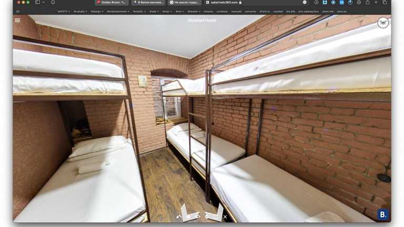The width and height of the screenshot is (404, 227).
Task: Expand the SAFETY bookmarks folder
Action: click(x=63, y=11)
